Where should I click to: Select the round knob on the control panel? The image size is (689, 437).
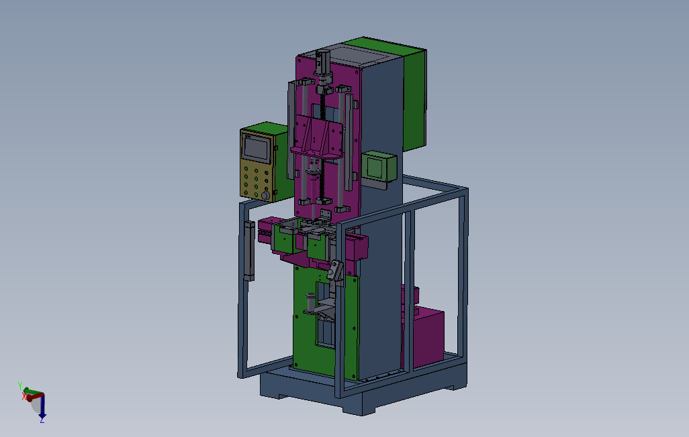point(265,195)
